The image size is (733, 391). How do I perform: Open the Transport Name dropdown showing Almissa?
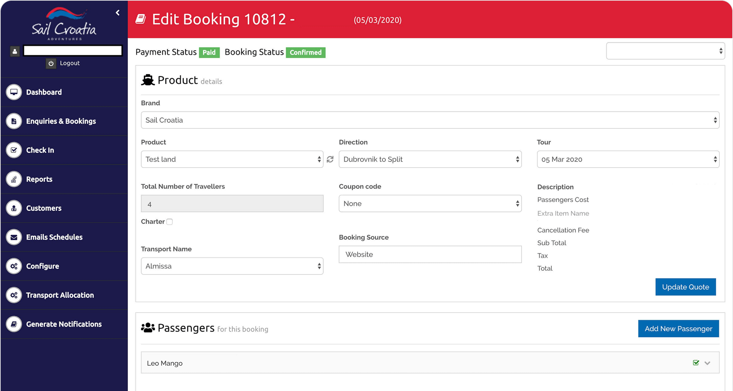pyautogui.click(x=232, y=266)
